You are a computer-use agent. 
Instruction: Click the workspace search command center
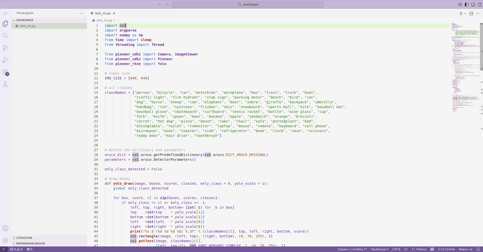tap(248, 4)
